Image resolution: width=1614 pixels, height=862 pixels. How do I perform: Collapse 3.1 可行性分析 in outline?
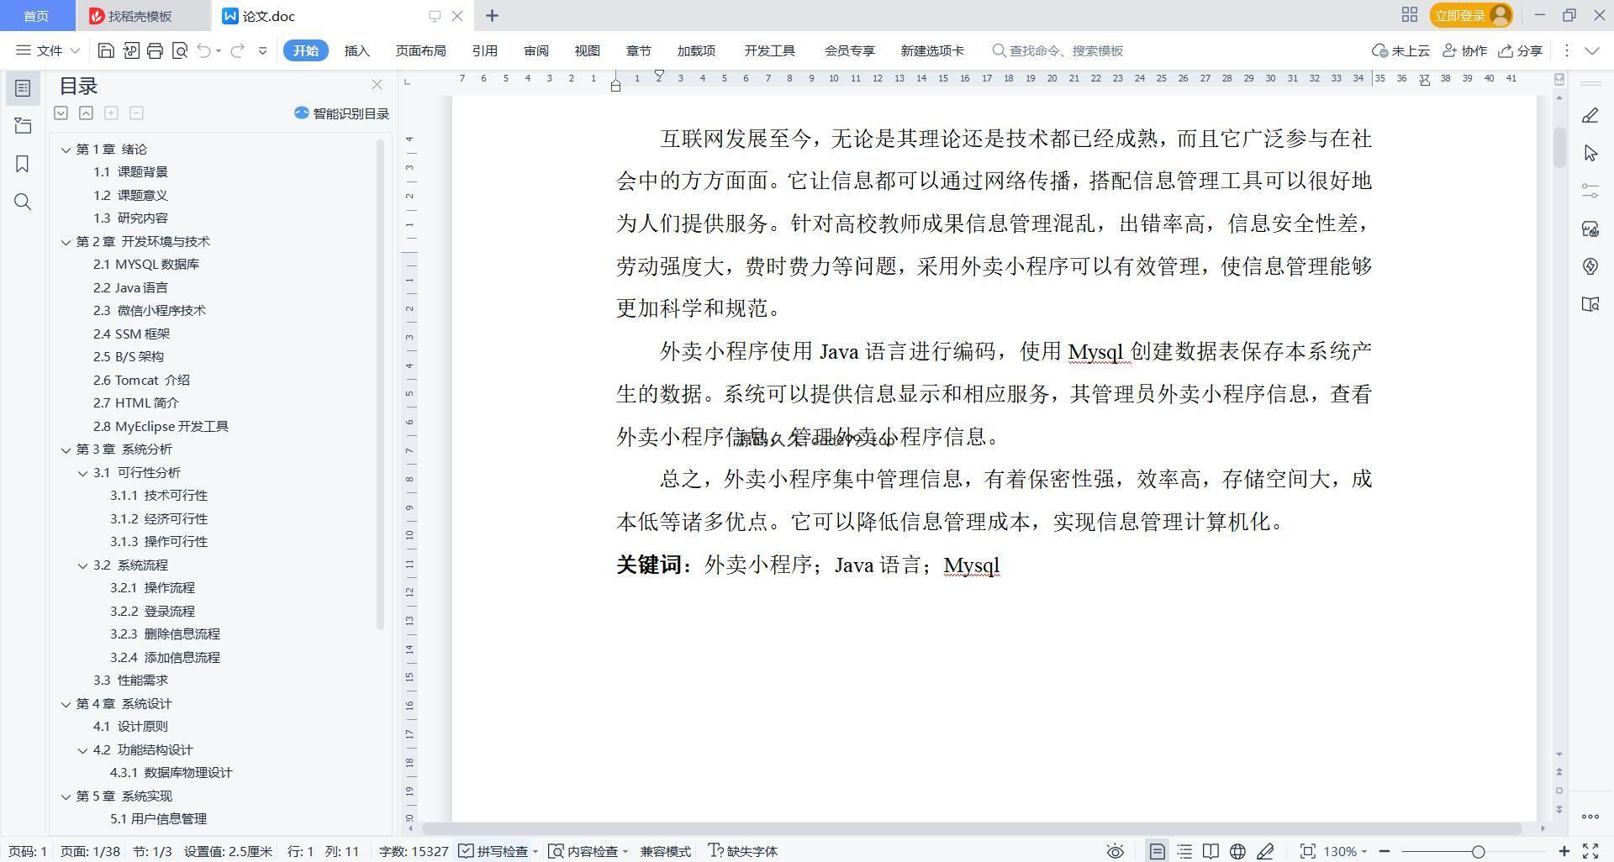coord(82,473)
